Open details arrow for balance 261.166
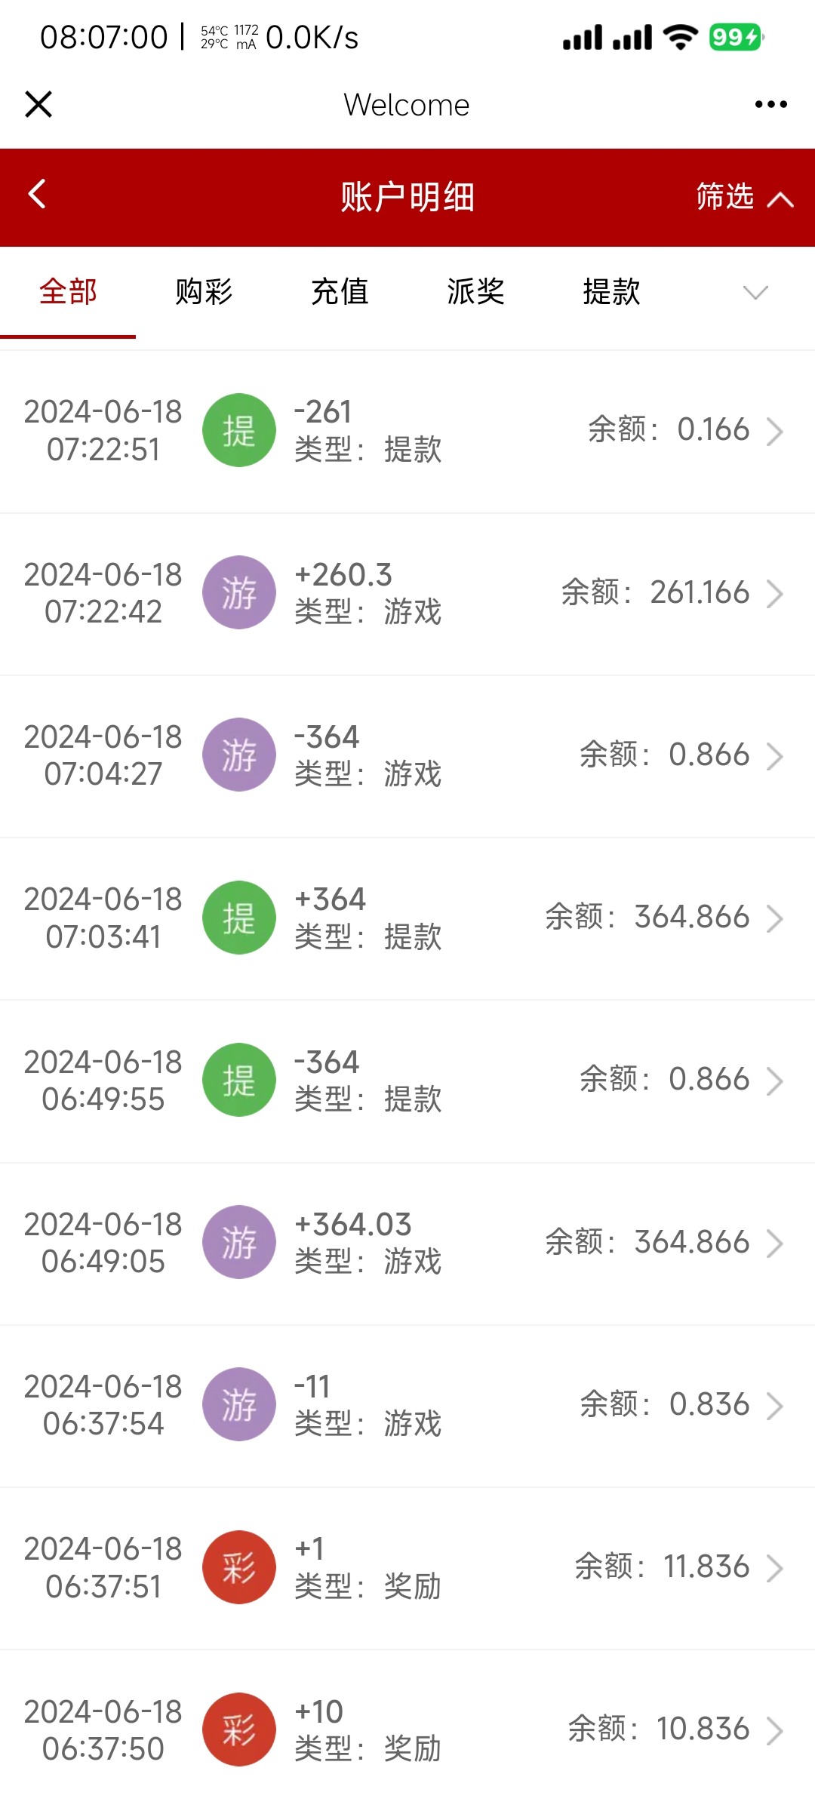Screen dimensions: 815x1811 click(774, 594)
